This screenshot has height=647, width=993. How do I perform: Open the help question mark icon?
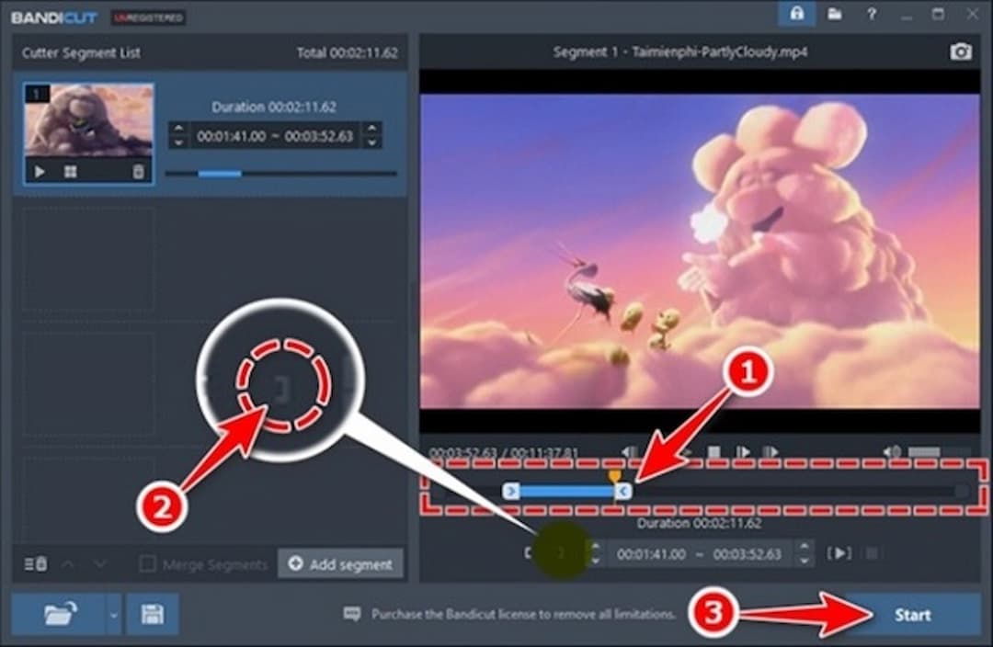click(872, 14)
